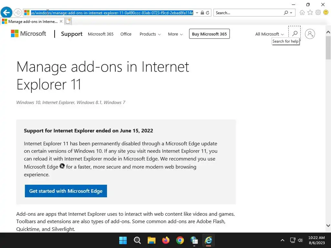
Task: Launch Google Chrome from the taskbar
Action: [180, 240]
